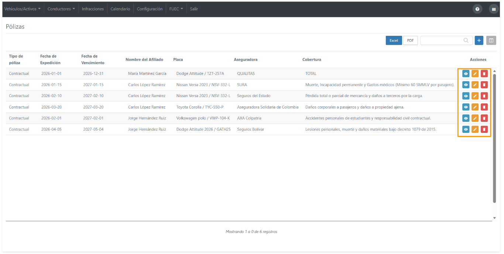Toggle the column visibility button
This screenshot has width=504, height=254.
491,41
